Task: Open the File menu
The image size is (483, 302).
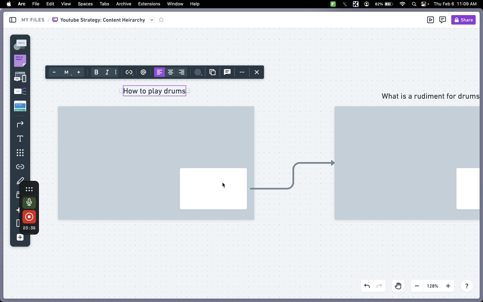Action: [x=36, y=4]
